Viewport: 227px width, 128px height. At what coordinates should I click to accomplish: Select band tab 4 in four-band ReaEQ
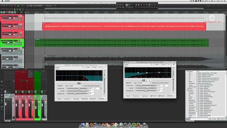(x=152, y=80)
